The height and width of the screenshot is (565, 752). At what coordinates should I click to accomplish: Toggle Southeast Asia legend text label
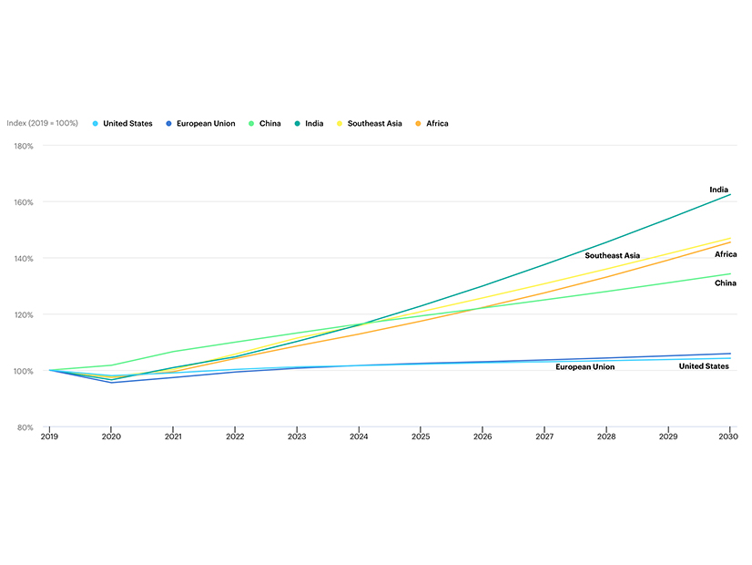coord(374,123)
